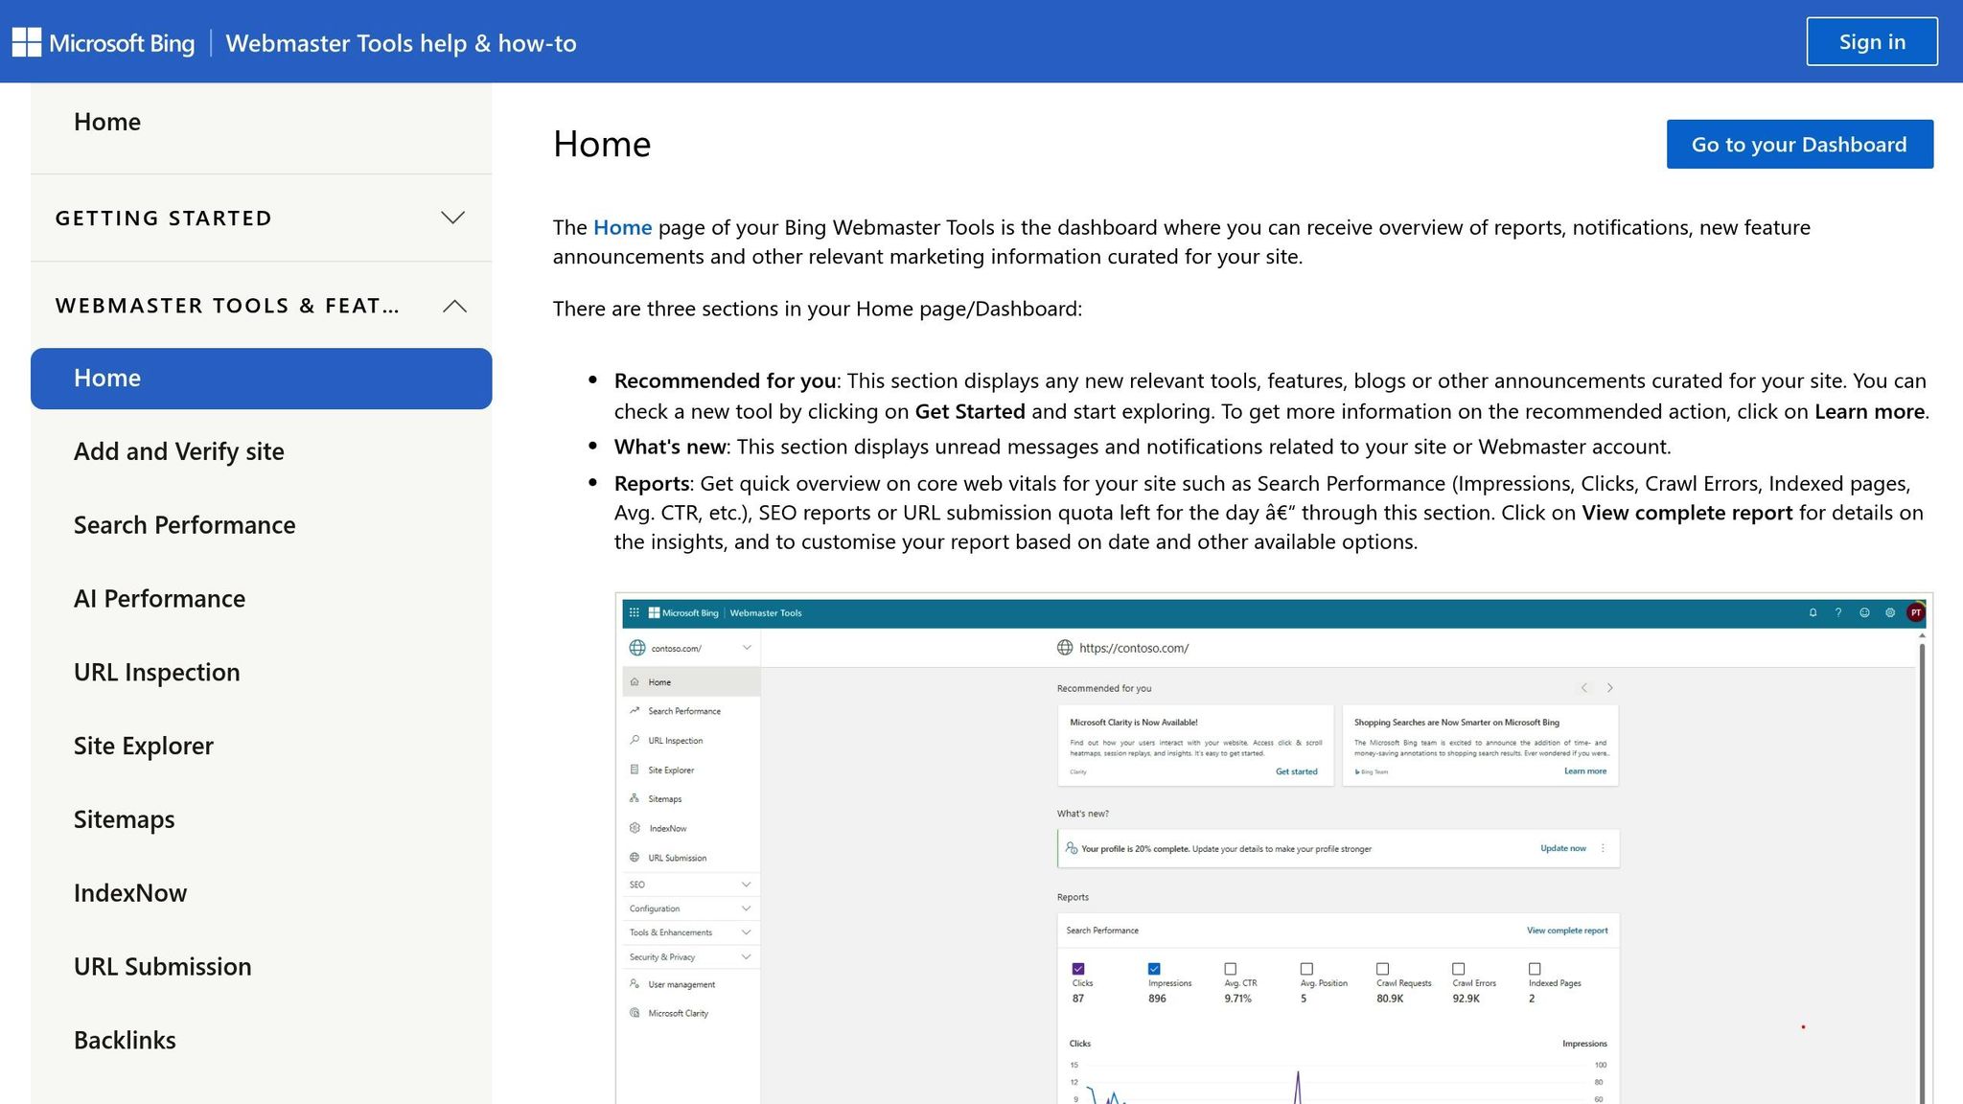Click the app launcher grid icon

(634, 613)
